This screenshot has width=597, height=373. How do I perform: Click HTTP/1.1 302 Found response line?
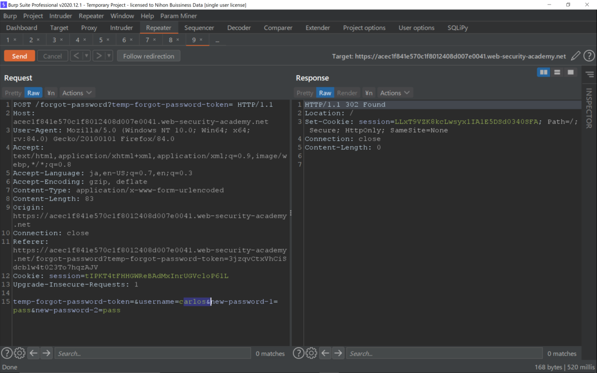tap(345, 104)
